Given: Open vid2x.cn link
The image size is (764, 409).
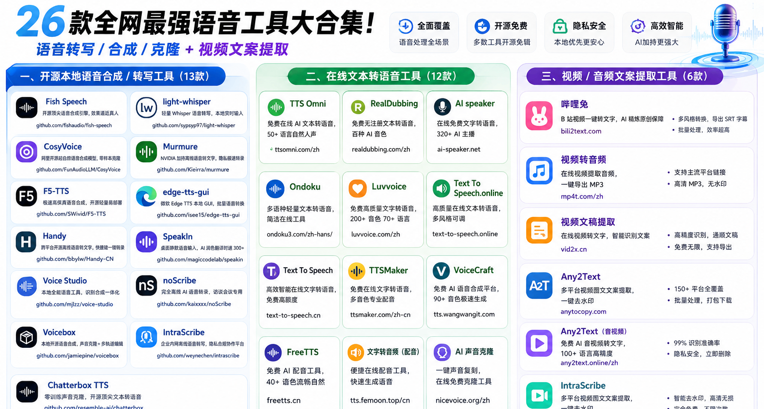Looking at the screenshot, I should [x=574, y=249].
